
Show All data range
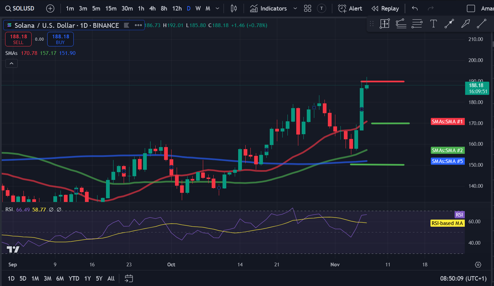tap(111, 279)
